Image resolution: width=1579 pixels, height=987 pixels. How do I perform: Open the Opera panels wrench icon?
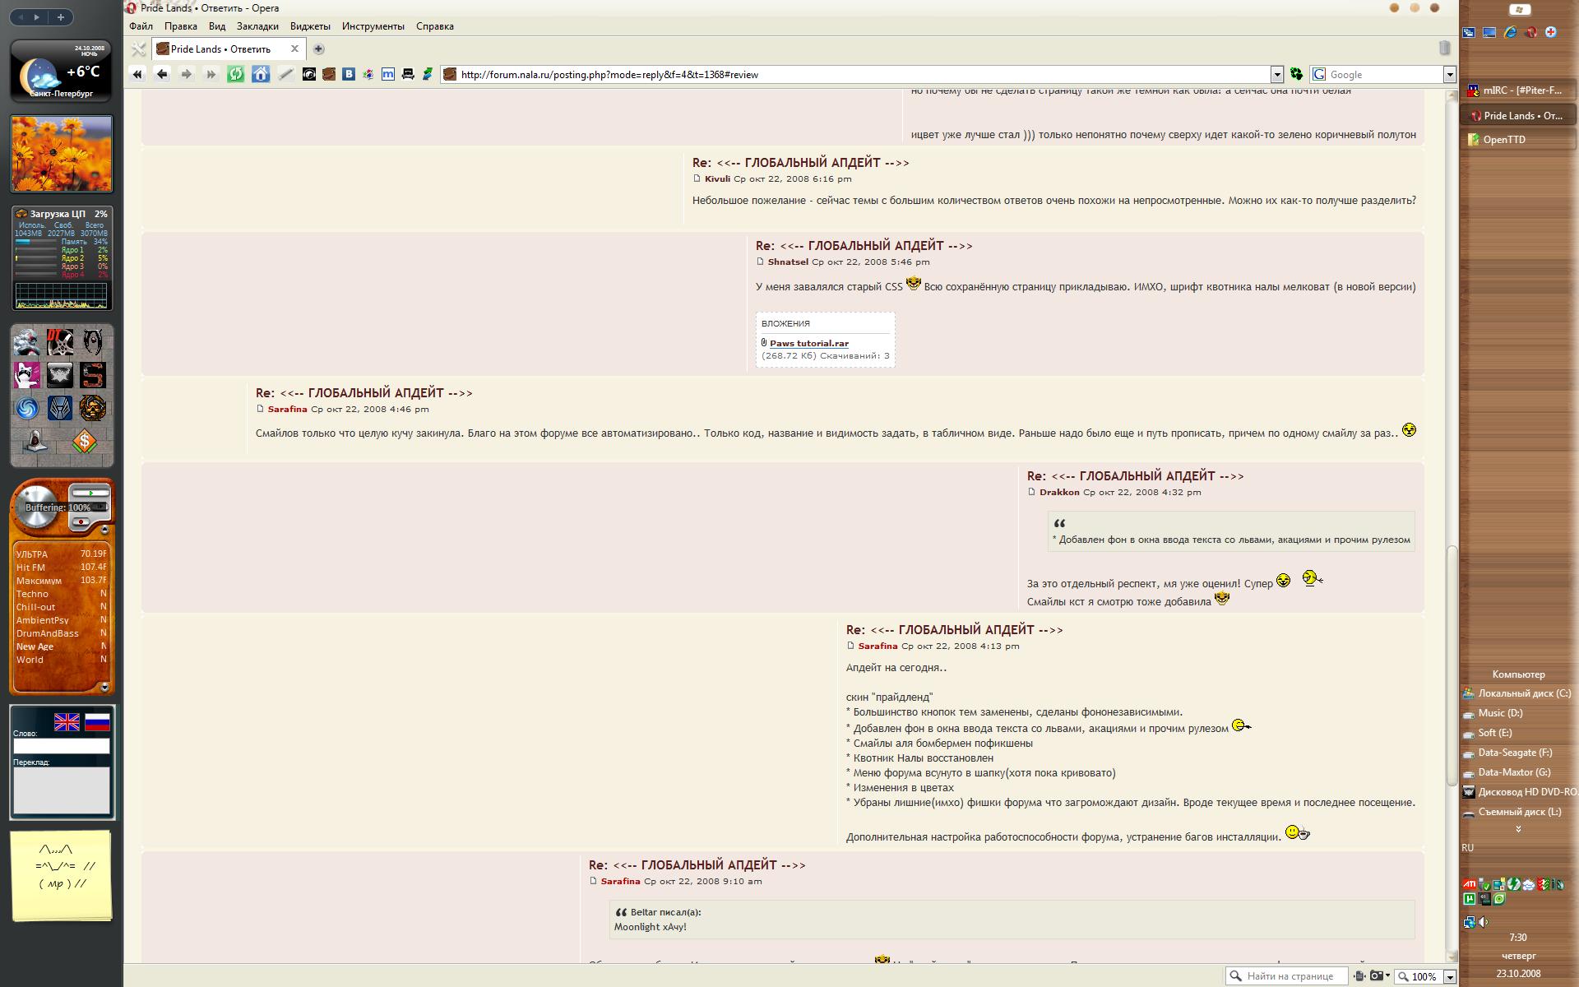[x=138, y=49]
